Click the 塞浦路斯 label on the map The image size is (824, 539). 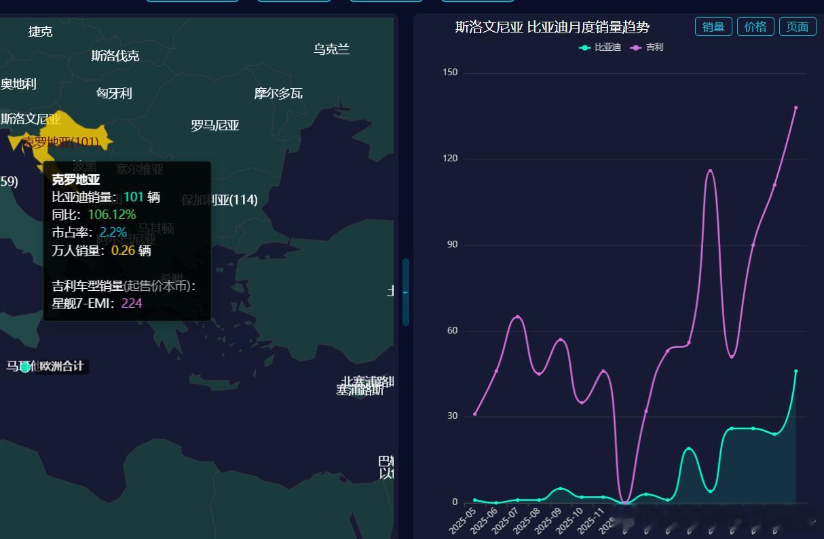click(360, 391)
